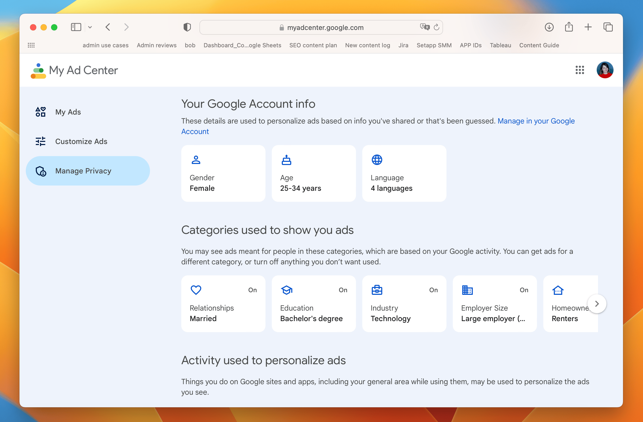Open the Education Bachelor's degree card

pos(314,304)
